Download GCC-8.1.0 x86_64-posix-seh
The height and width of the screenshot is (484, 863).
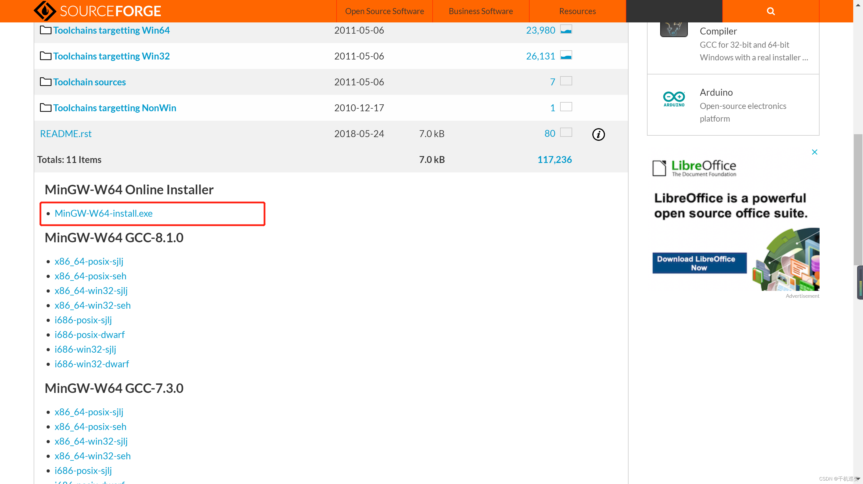90,276
